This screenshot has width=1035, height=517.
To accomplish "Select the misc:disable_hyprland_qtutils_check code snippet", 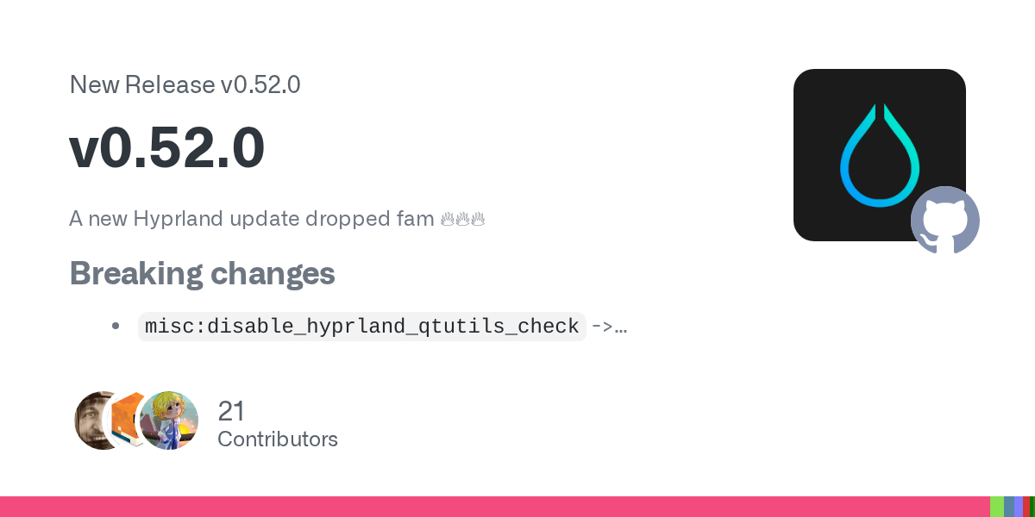I will (x=361, y=327).
